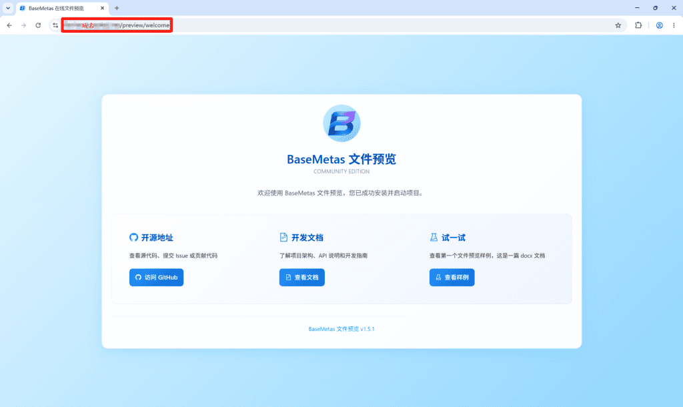This screenshot has height=407, width=683.
Task: Open site information icon in address bar
Action: tap(55, 25)
